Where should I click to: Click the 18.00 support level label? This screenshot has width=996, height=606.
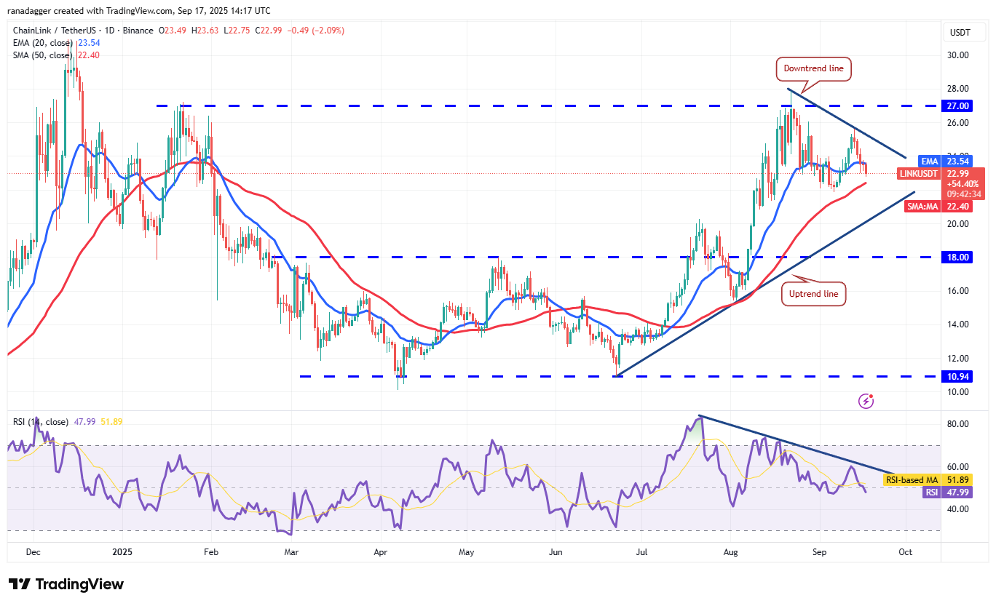957,257
